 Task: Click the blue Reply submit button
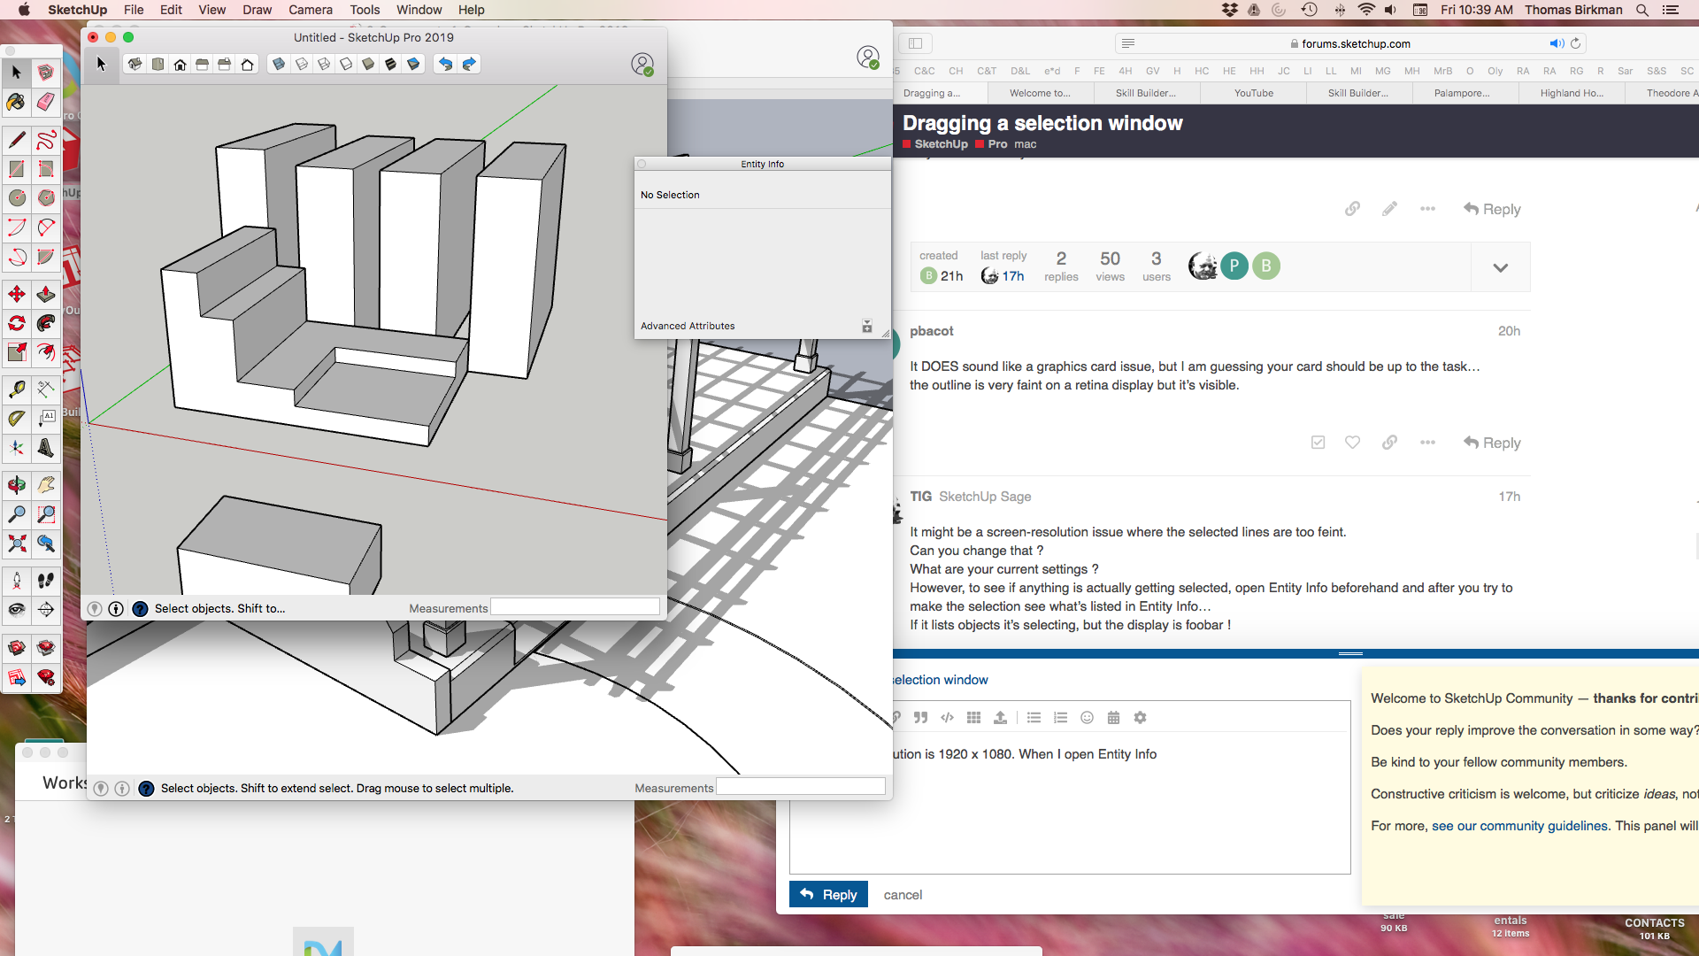pyautogui.click(x=828, y=895)
